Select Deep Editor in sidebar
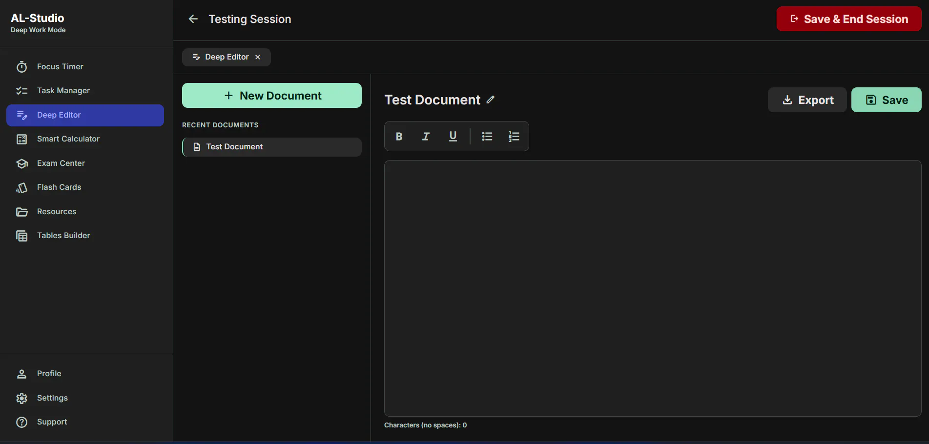This screenshot has height=444, width=929. [x=85, y=115]
